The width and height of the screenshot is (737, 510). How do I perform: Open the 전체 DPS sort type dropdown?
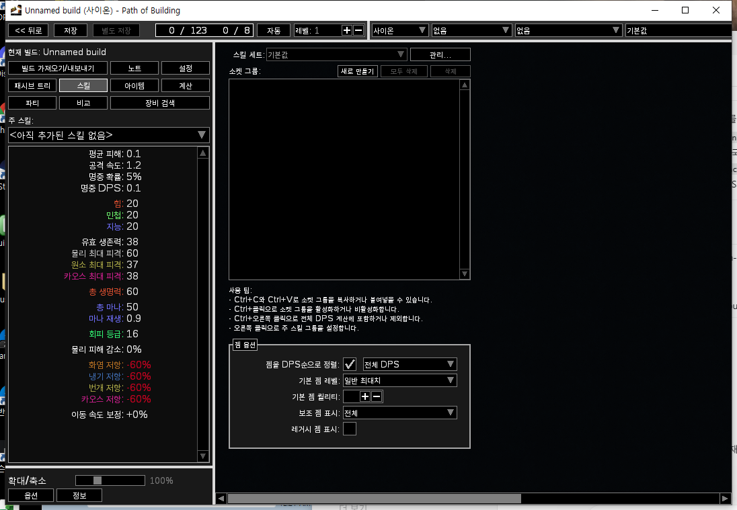tap(410, 364)
